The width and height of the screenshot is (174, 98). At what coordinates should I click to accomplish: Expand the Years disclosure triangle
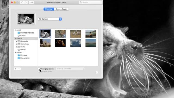coord(17,47)
